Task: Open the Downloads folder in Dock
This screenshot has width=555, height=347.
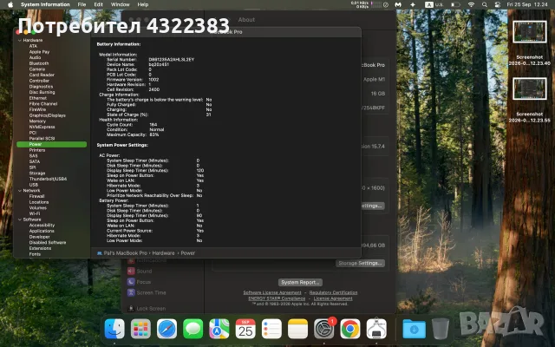Action: [x=414, y=329]
